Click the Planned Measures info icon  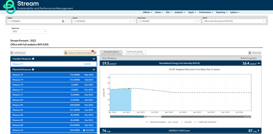(33, 69)
